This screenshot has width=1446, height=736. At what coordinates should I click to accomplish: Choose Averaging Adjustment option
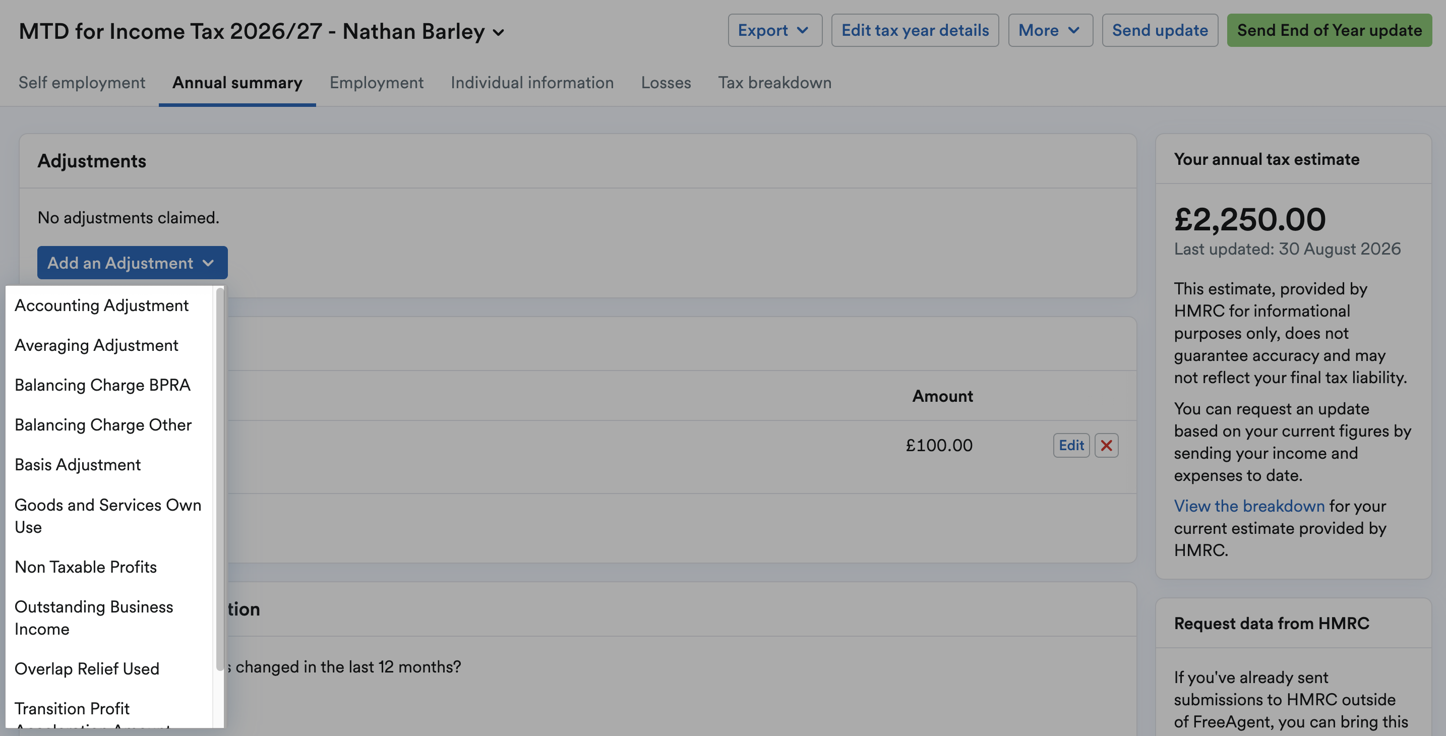coord(109,345)
